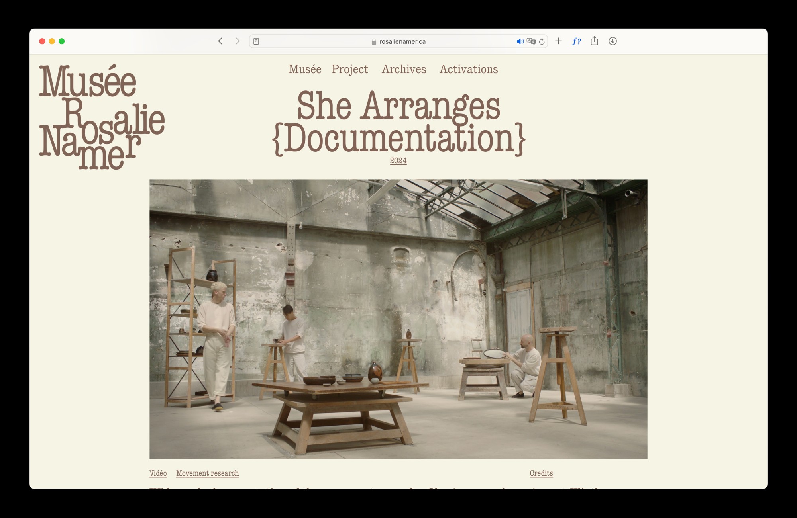Open the Activations page

468,69
